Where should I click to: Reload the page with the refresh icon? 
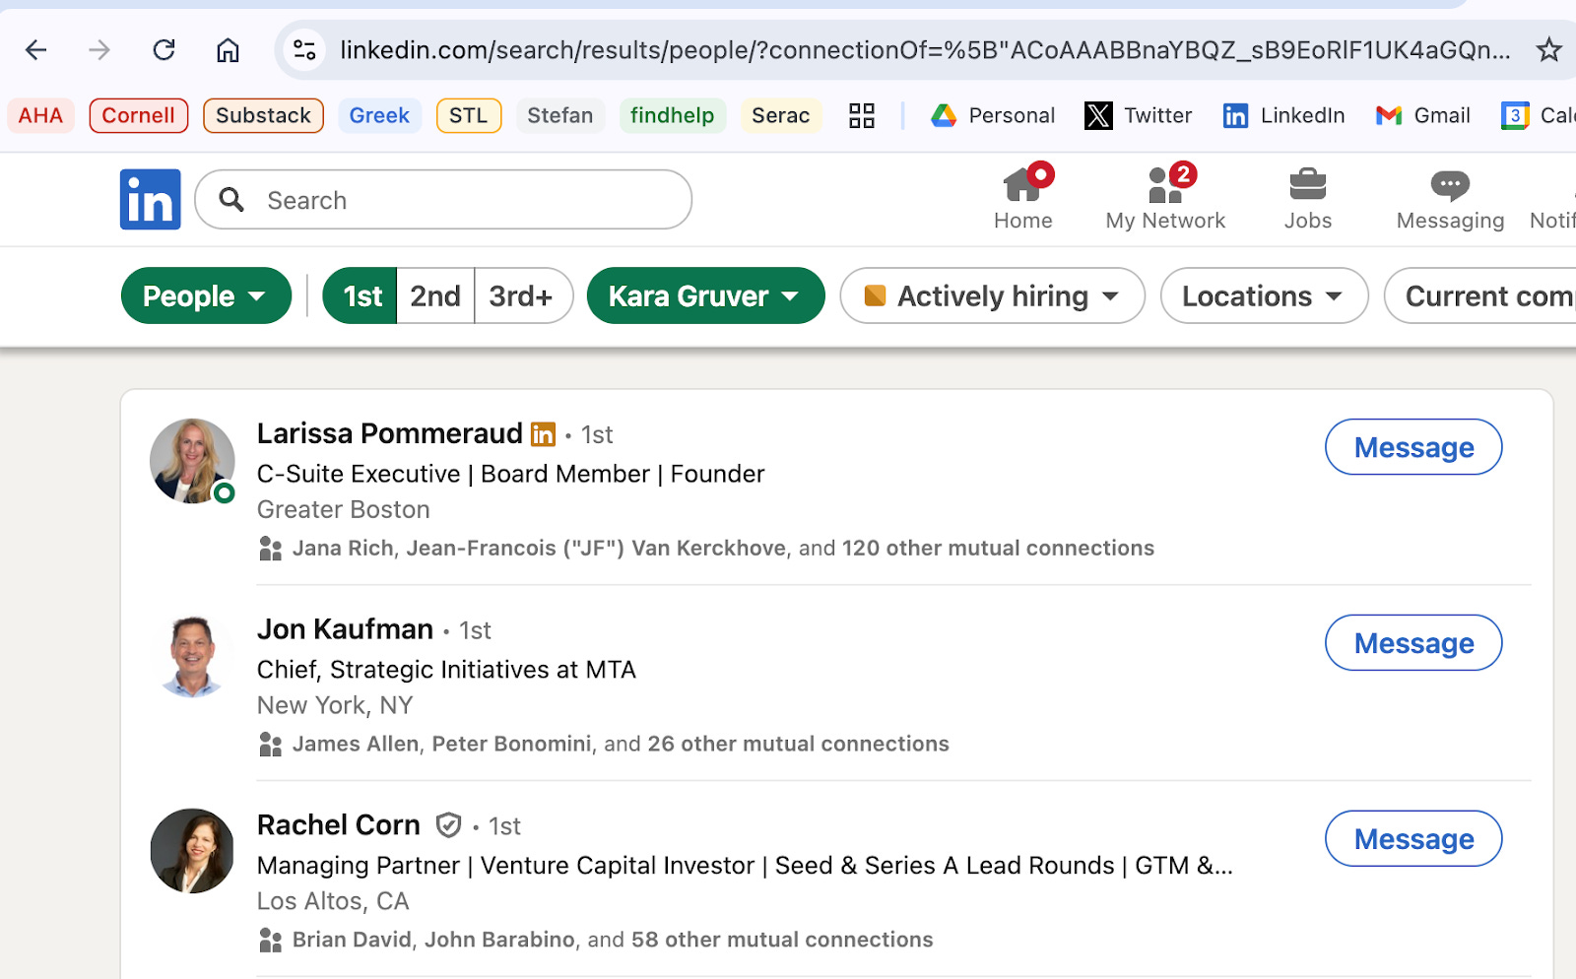pyautogui.click(x=164, y=50)
